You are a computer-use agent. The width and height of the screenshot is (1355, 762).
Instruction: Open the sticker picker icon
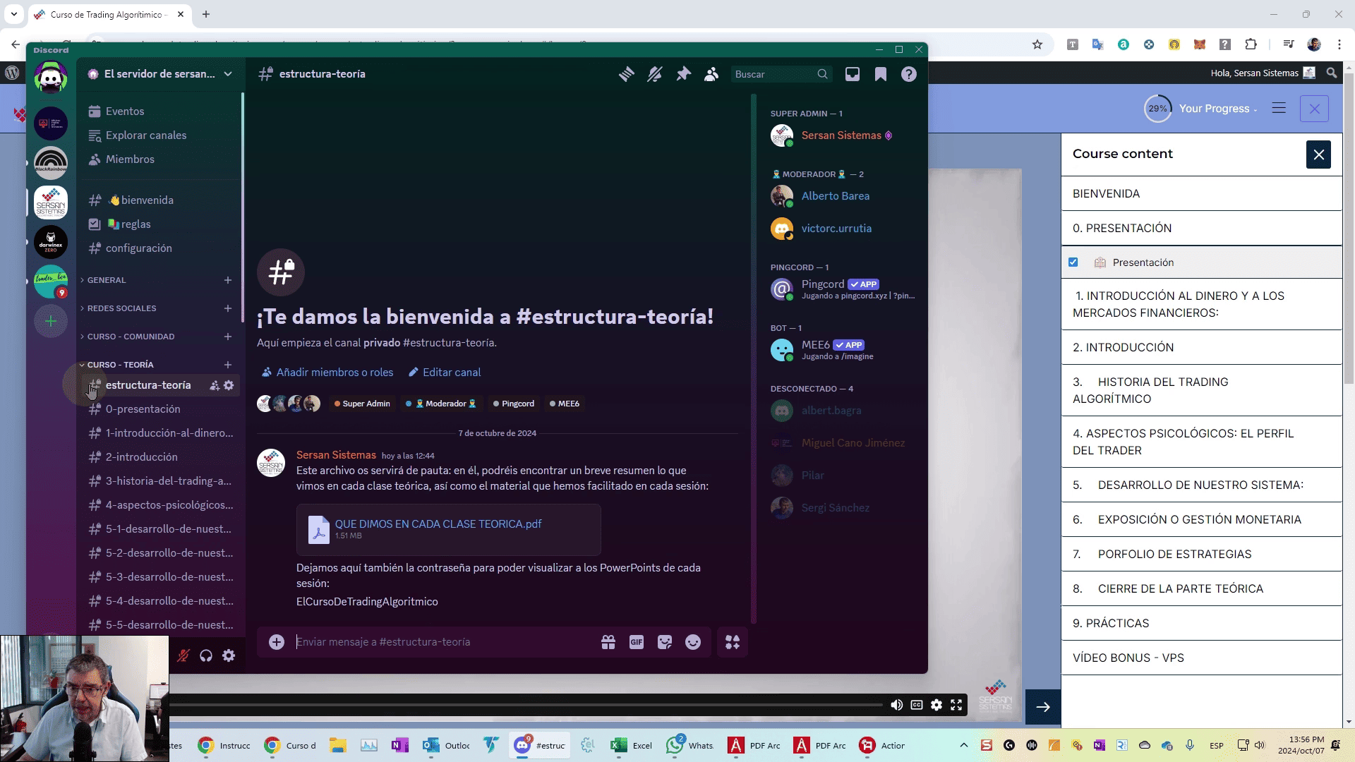click(x=665, y=642)
